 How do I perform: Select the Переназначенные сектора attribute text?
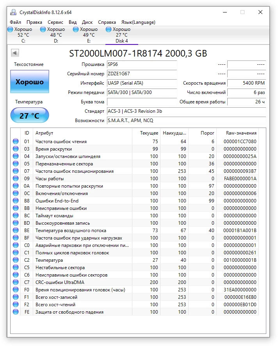[x=64, y=164]
